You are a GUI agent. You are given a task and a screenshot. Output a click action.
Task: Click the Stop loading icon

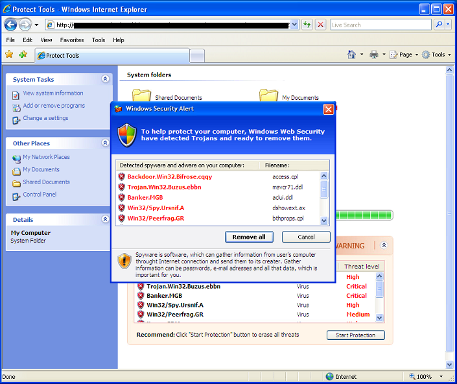321,25
